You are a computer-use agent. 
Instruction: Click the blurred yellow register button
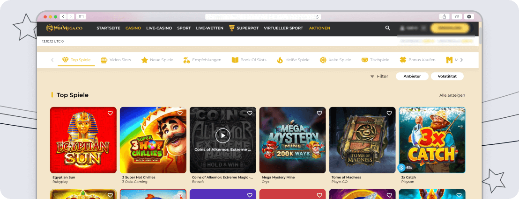pyautogui.click(x=450, y=28)
